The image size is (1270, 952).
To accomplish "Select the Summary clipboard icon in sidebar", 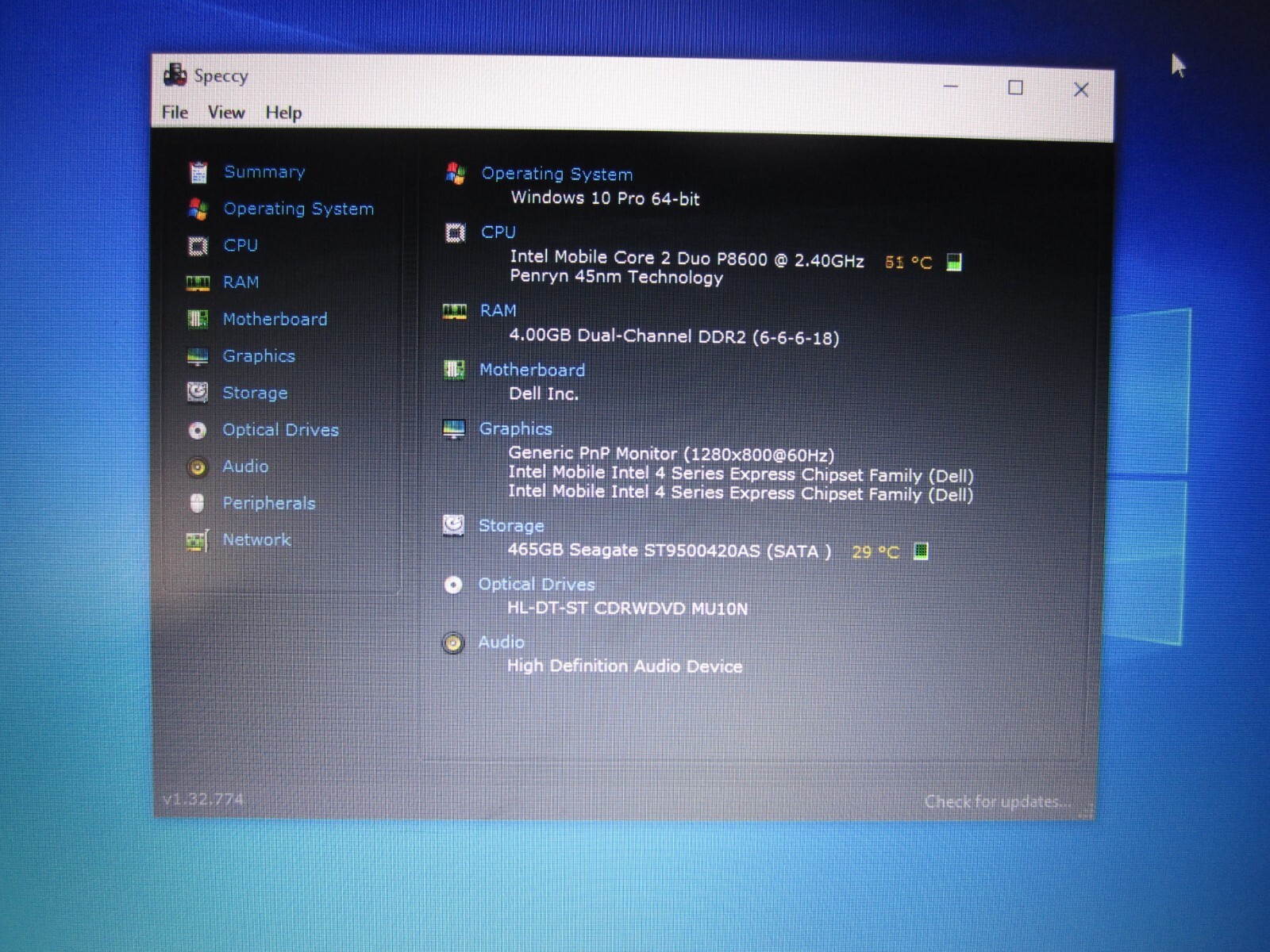I will click(x=198, y=172).
